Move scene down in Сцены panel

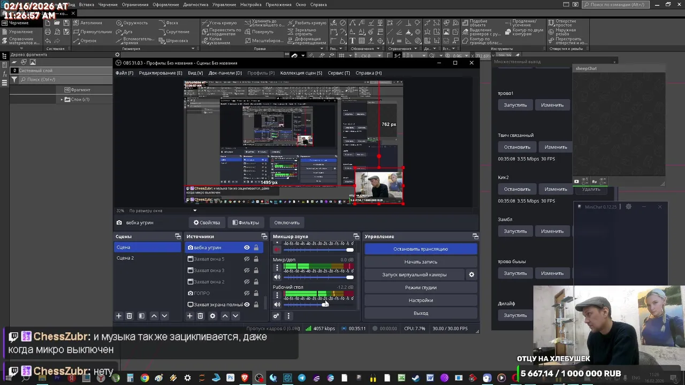tap(164, 316)
